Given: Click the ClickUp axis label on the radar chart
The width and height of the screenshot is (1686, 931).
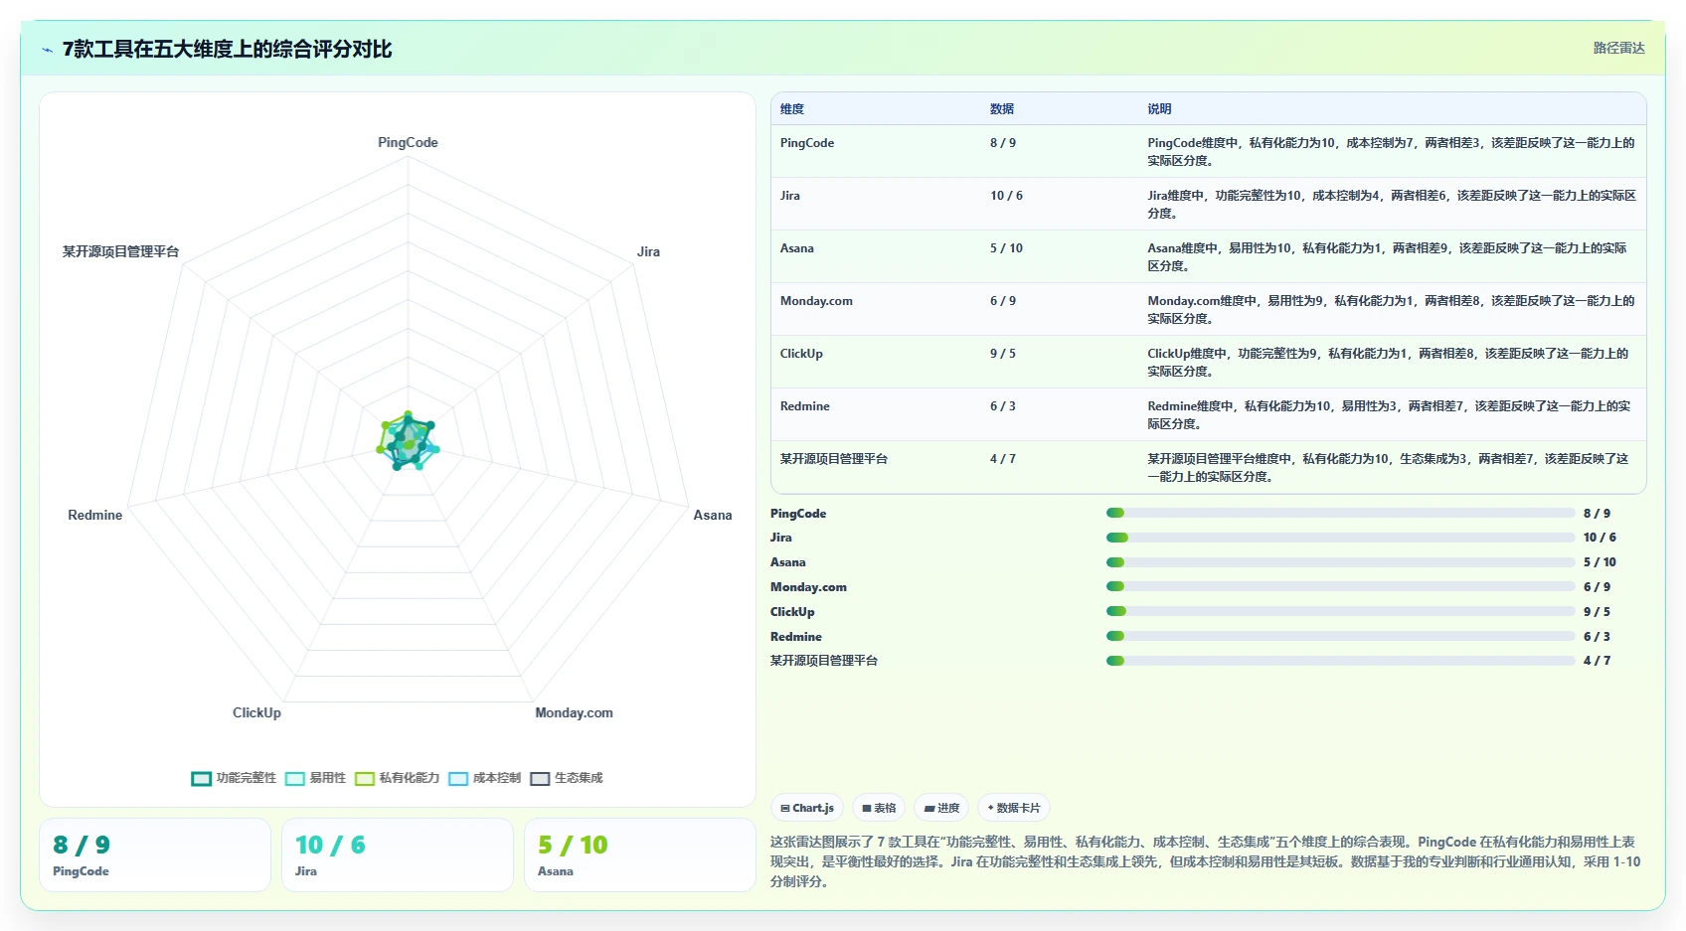Looking at the screenshot, I should point(256,713).
